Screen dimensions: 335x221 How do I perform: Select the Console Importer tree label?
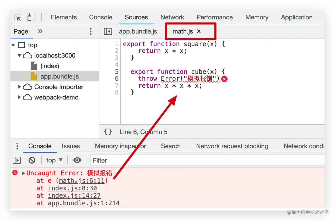(x=59, y=87)
